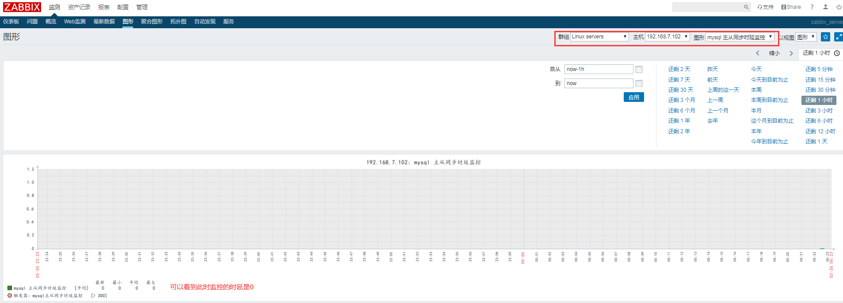Expand the 图形 mysql graph dropdown
Viewport: 843px width, 303px height.
pos(740,37)
